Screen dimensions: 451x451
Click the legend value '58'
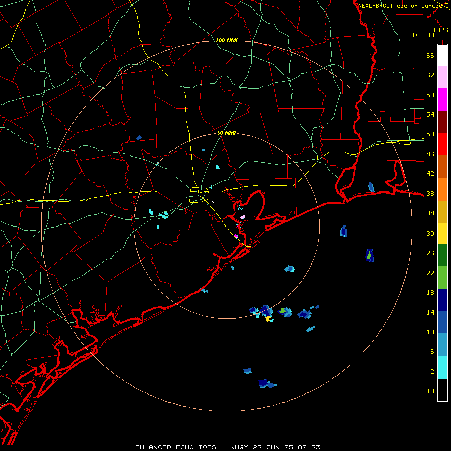[430, 95]
